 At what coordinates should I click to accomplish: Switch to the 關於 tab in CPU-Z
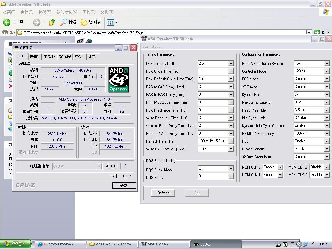(x=92, y=56)
